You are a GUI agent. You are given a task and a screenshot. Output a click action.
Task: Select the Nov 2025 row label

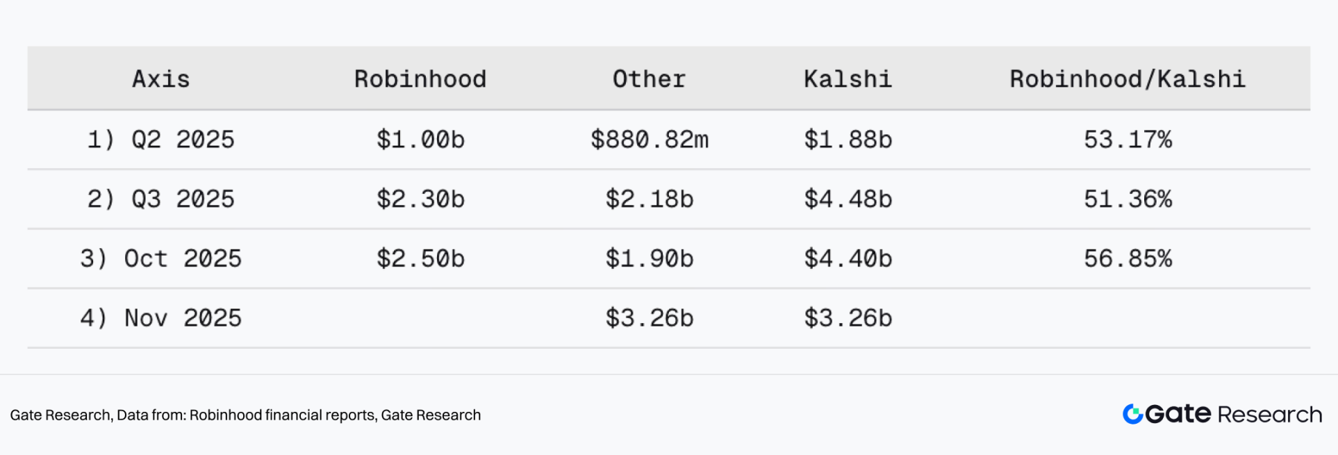pos(161,318)
